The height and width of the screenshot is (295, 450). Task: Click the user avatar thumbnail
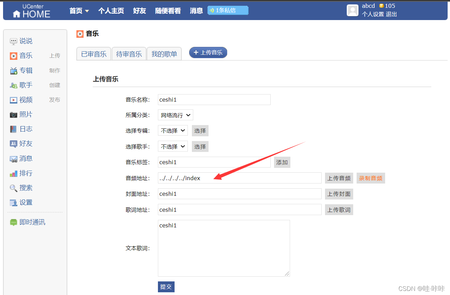(353, 10)
